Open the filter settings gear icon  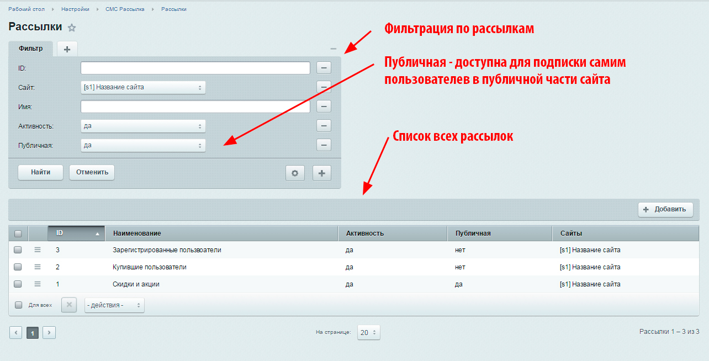pos(295,173)
